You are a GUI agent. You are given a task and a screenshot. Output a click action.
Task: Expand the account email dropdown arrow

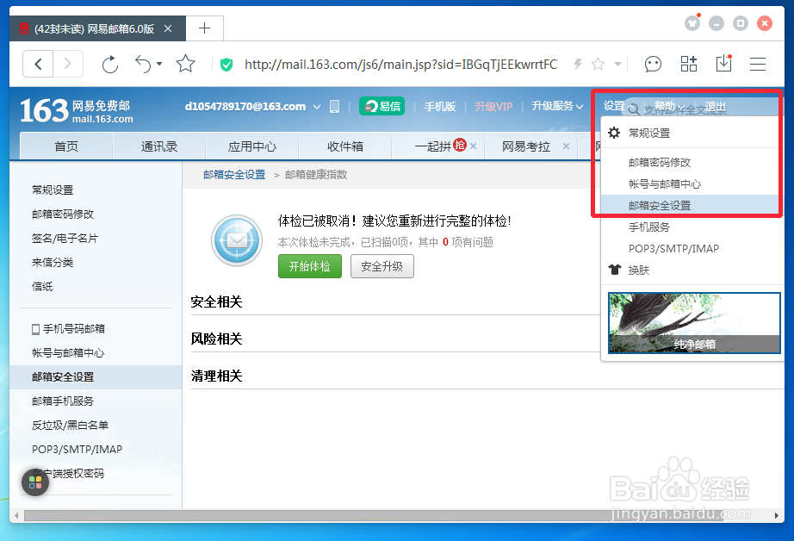click(317, 106)
